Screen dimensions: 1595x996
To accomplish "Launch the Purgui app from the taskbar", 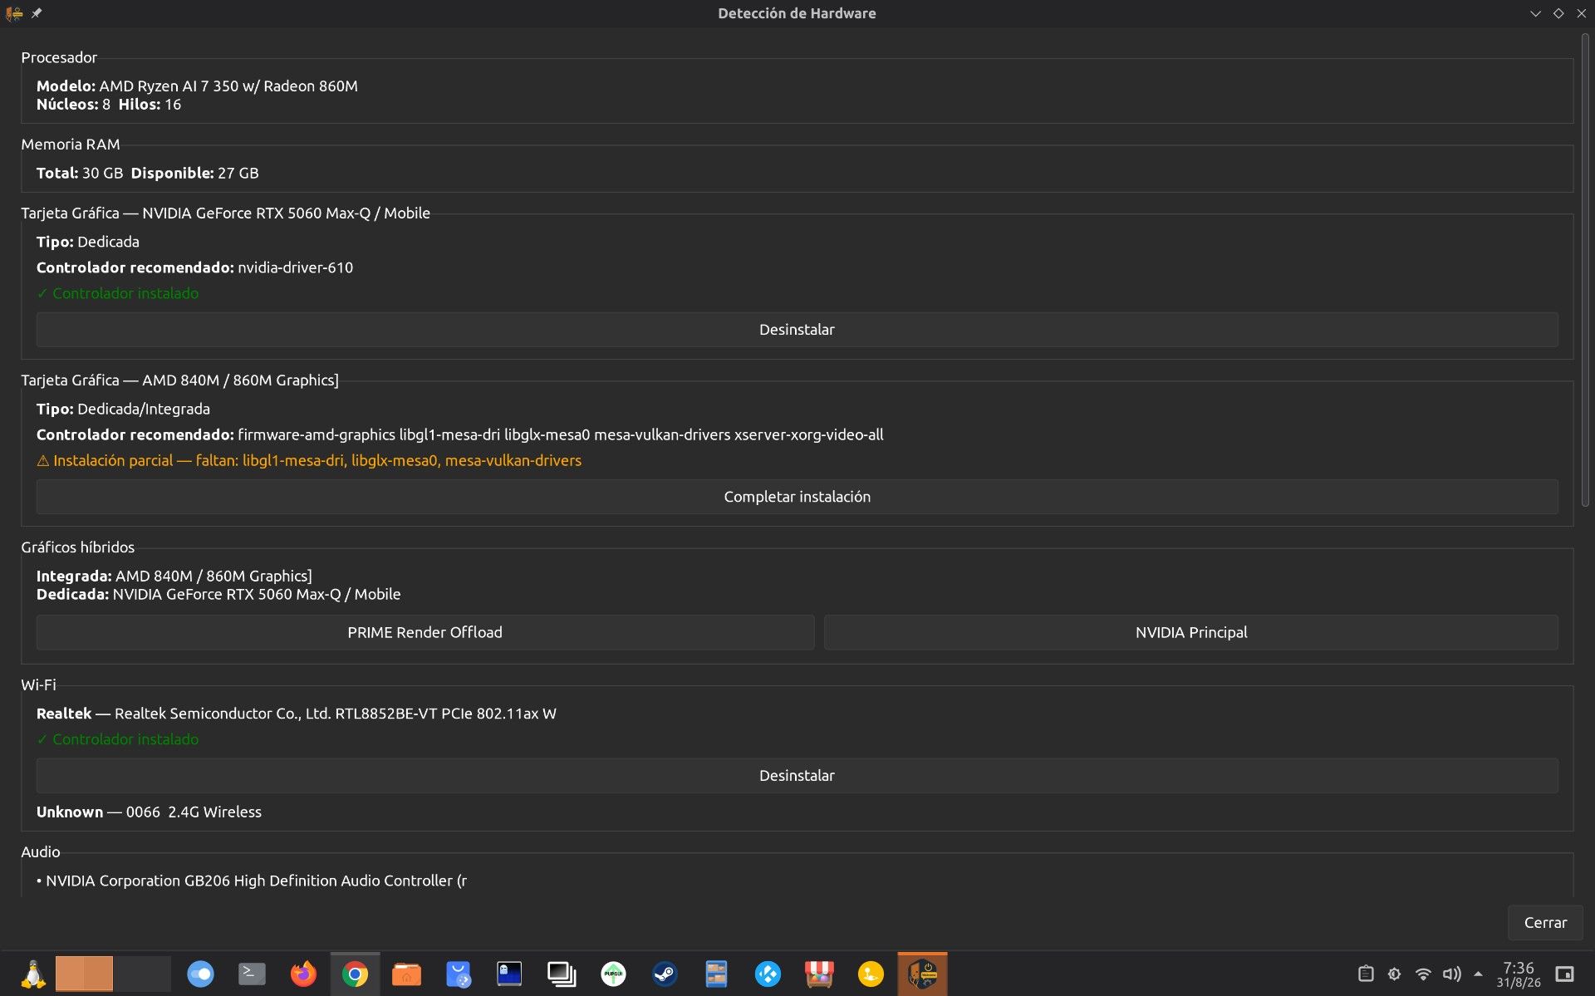I will pos(613,974).
